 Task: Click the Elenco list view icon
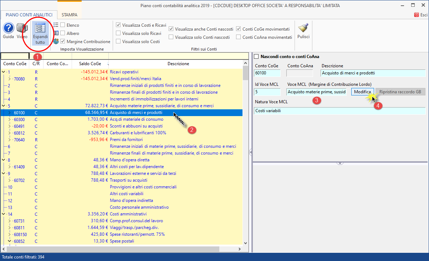coord(56,25)
